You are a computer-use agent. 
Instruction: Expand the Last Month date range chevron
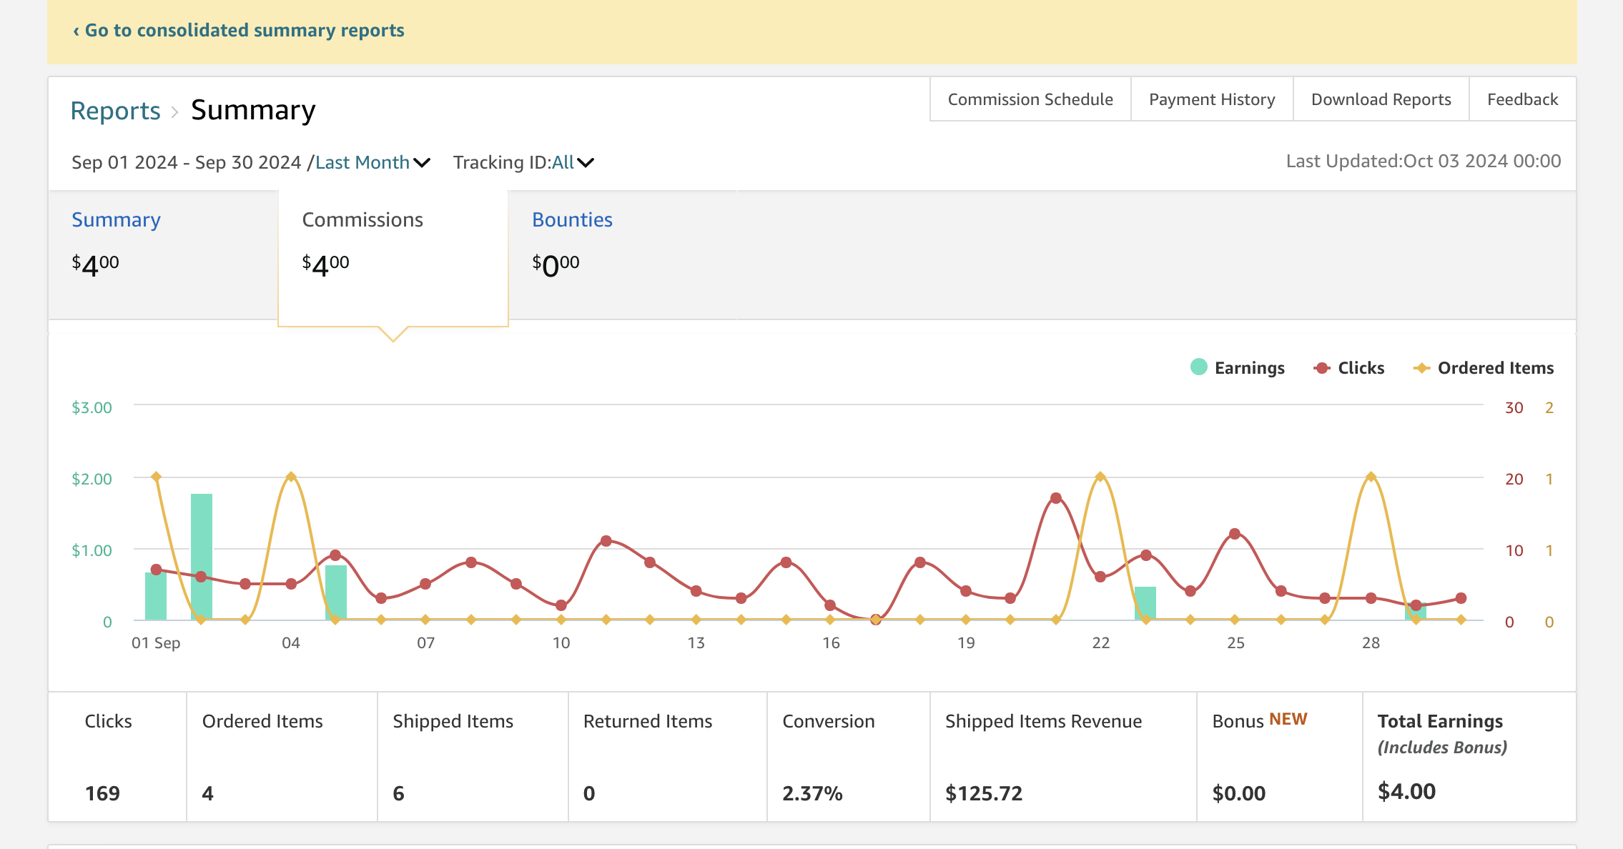coord(422,163)
